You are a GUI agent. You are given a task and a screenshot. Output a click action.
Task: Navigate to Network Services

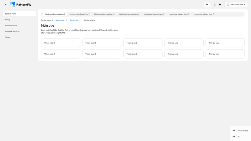[x=12, y=31]
